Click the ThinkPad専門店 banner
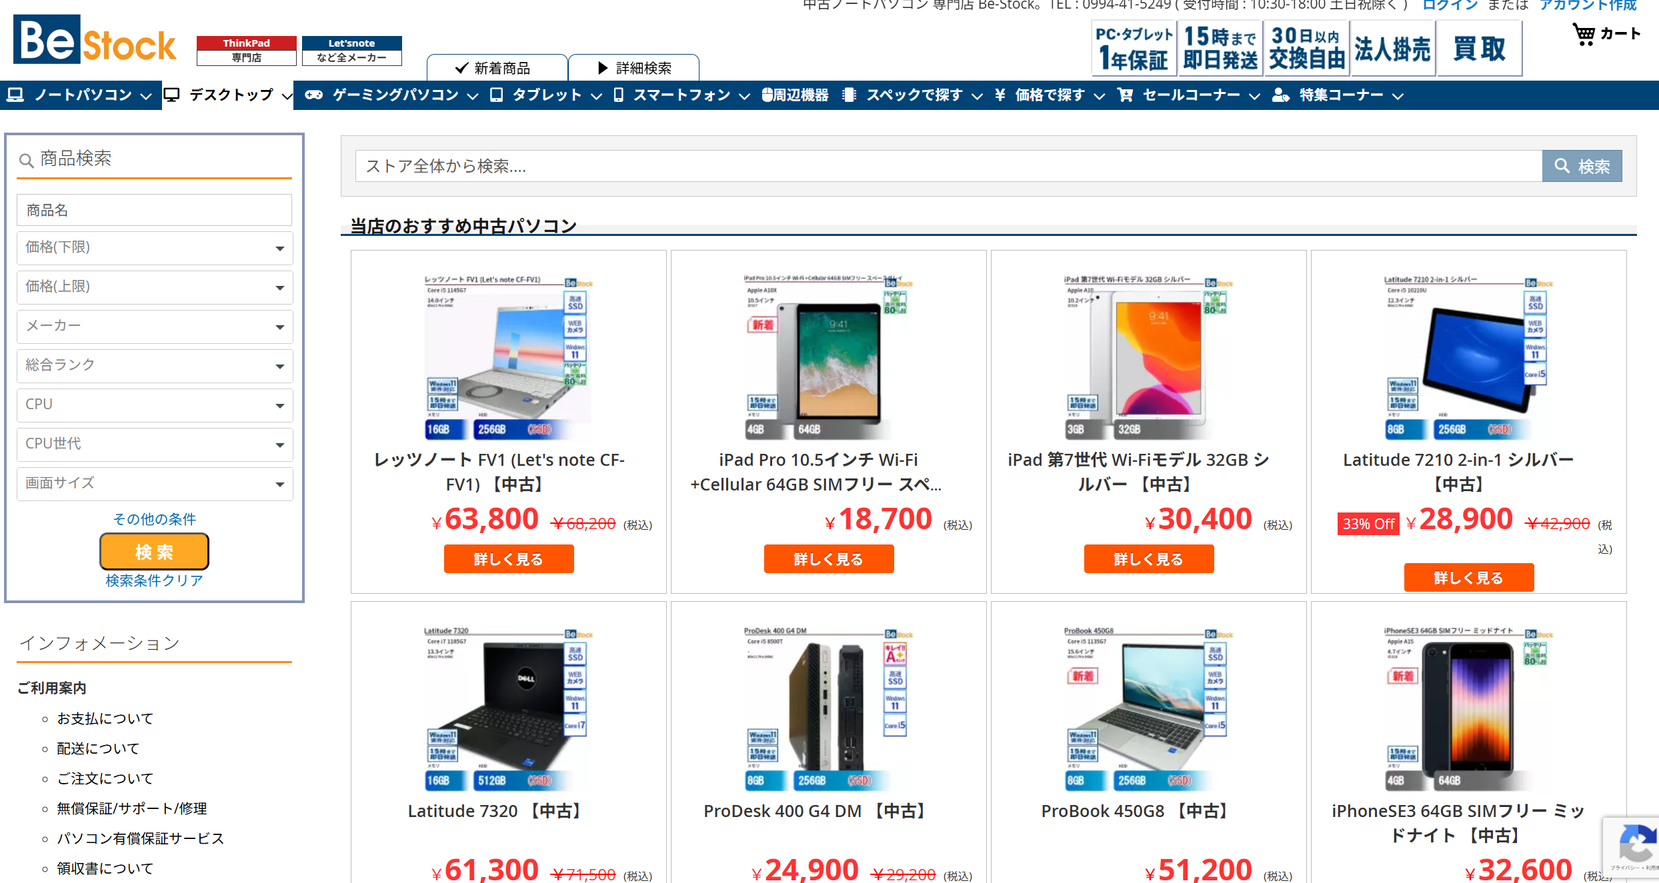Screen dimensions: 1659x883 (246, 51)
